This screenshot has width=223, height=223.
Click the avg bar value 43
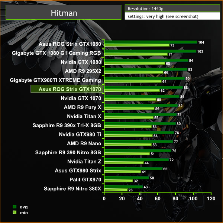[146, 187]
